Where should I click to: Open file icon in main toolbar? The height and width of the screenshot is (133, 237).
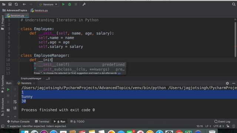coord(4,4)
